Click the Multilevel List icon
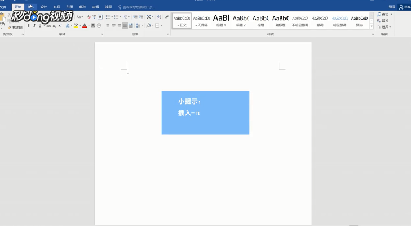This screenshot has width=411, height=226. click(125, 17)
